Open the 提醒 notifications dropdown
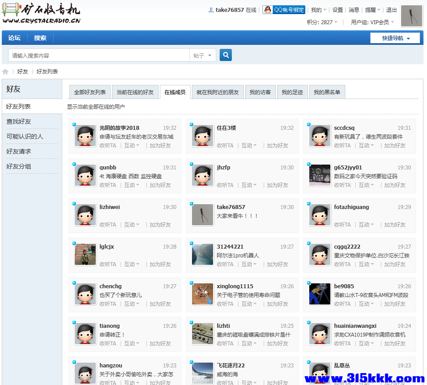 tap(371, 10)
